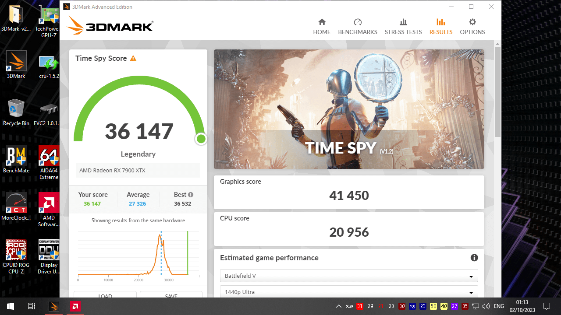Click the orange warning icon beside Time Spy Score

[133, 58]
